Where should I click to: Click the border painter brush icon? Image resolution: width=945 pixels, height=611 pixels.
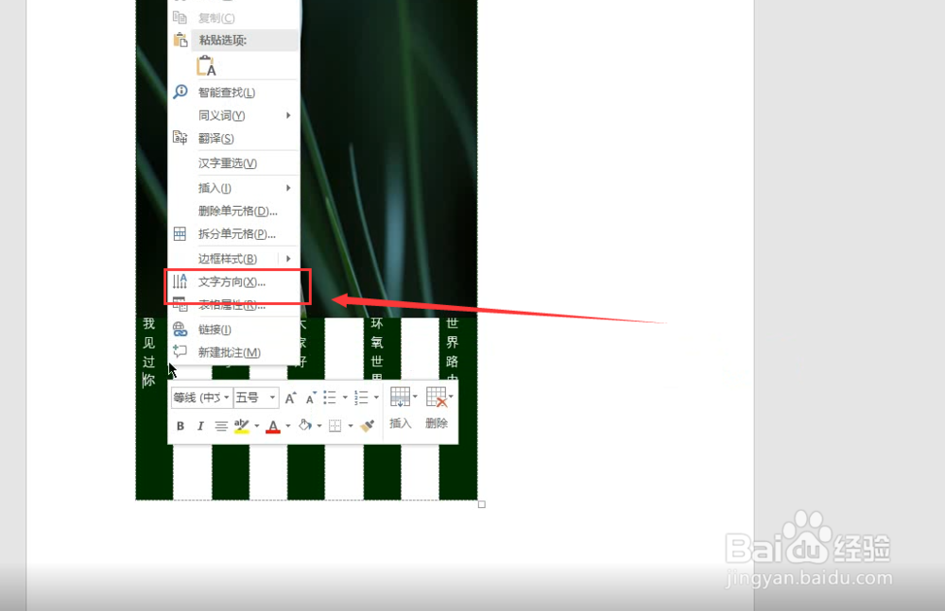click(x=367, y=426)
